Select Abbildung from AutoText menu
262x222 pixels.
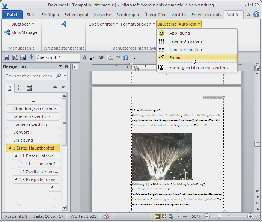197,33
